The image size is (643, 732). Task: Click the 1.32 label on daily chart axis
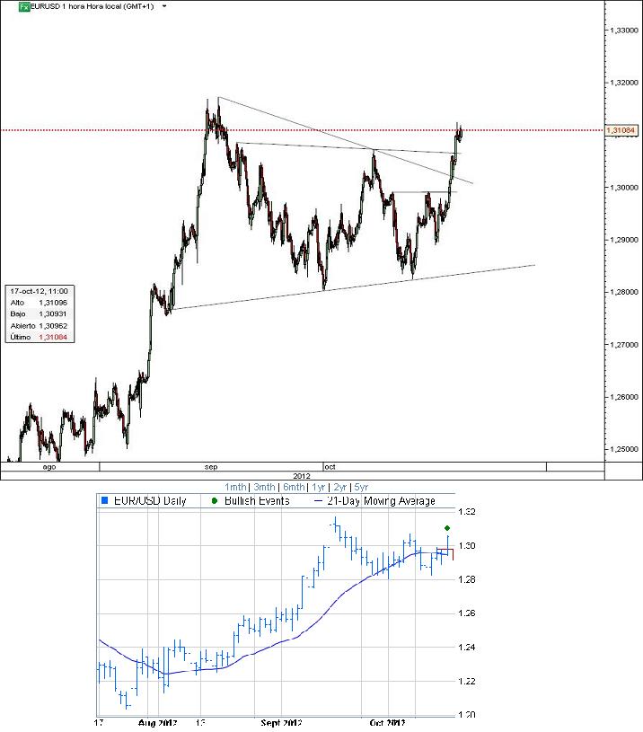coord(467,512)
